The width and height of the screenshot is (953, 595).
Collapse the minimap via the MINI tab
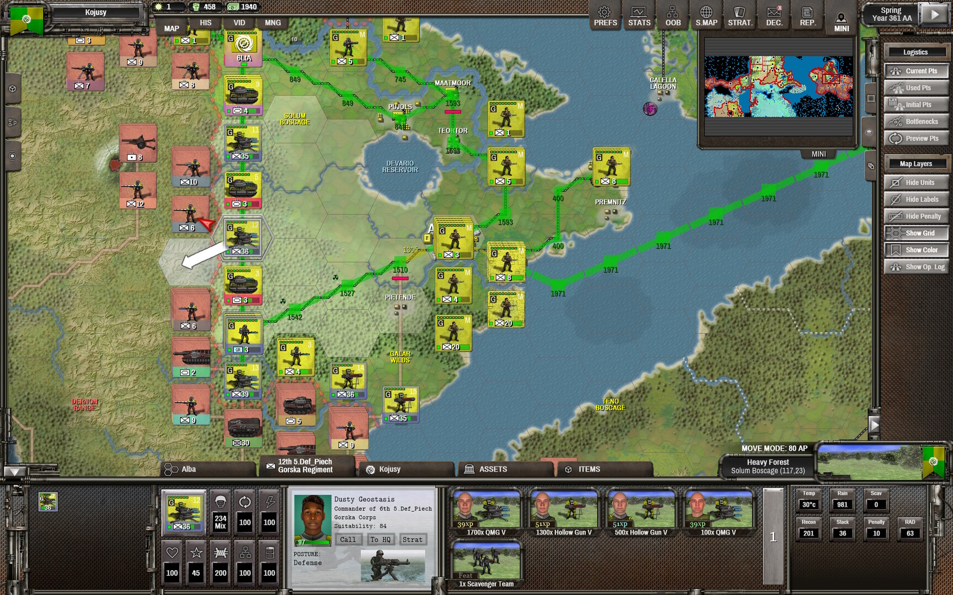coord(819,154)
